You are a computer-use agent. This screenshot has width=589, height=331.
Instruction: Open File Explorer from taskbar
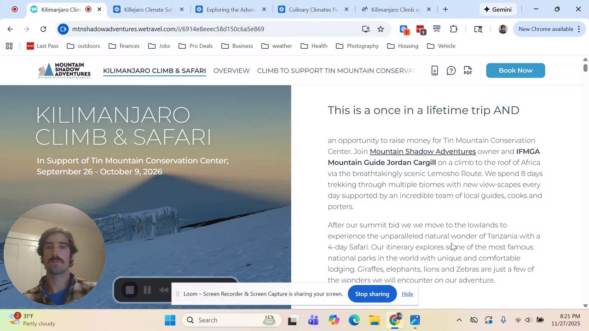[x=374, y=320]
